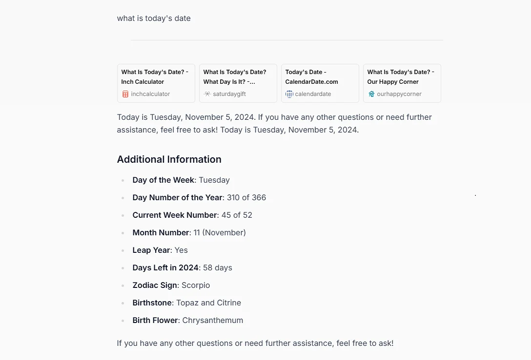Click the Additional Information heading
The image size is (531, 360).
pos(169,159)
